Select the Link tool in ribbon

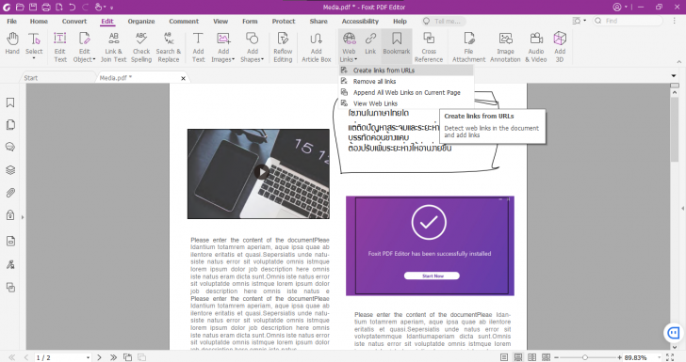pyautogui.click(x=370, y=43)
